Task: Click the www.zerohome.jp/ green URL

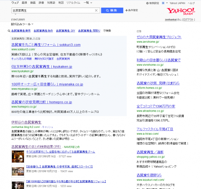Action: 148,42
